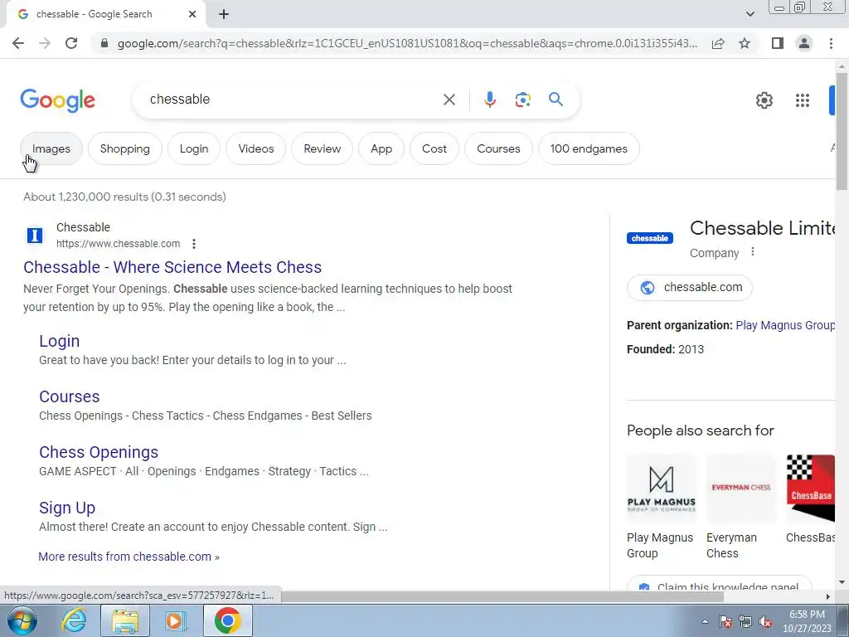Screen dimensions: 849x637
Task: Open Windows Media Player from taskbar
Action: pyautogui.click(x=176, y=620)
